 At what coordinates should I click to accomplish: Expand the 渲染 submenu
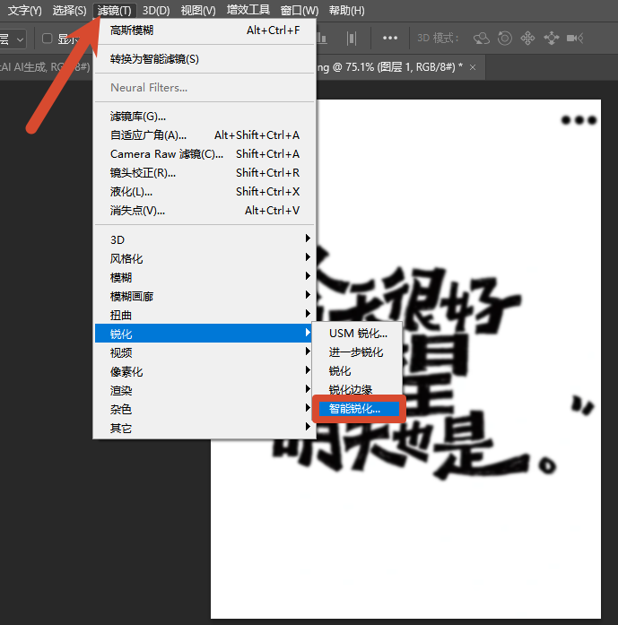[204, 390]
